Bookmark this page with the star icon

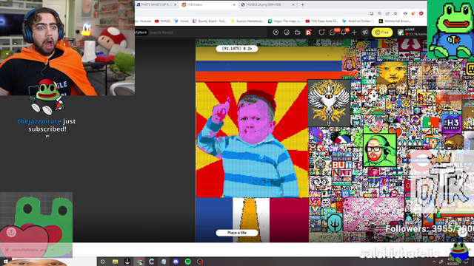pos(395,13)
